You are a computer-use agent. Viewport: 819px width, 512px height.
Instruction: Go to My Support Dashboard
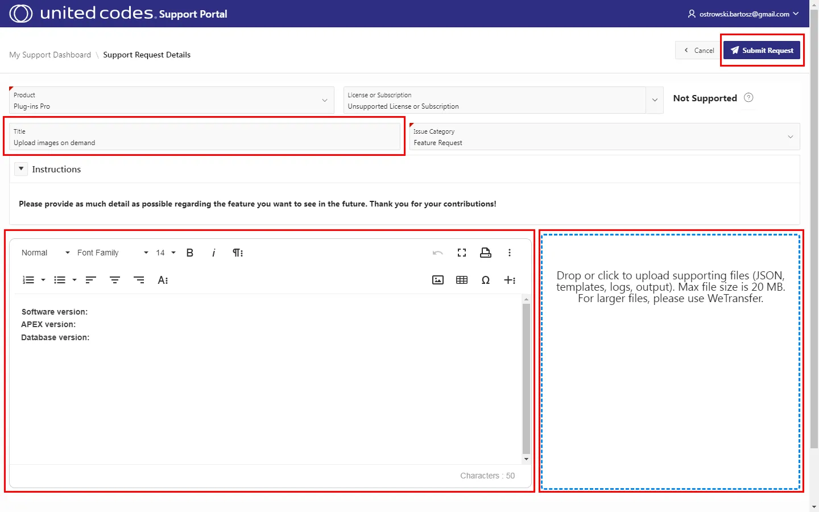(x=50, y=55)
